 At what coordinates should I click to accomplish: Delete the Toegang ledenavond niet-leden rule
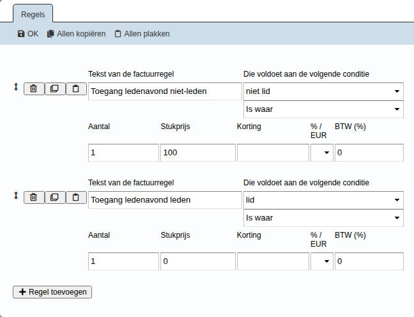(x=34, y=88)
